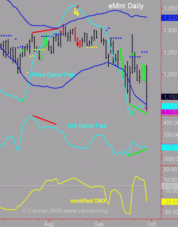Click the green dot at cyan curve low

click(x=23, y=100)
